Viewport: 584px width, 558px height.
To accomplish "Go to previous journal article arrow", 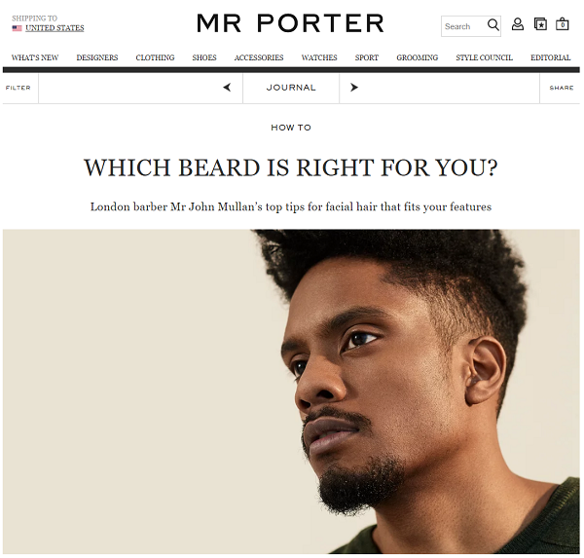I will pos(227,88).
